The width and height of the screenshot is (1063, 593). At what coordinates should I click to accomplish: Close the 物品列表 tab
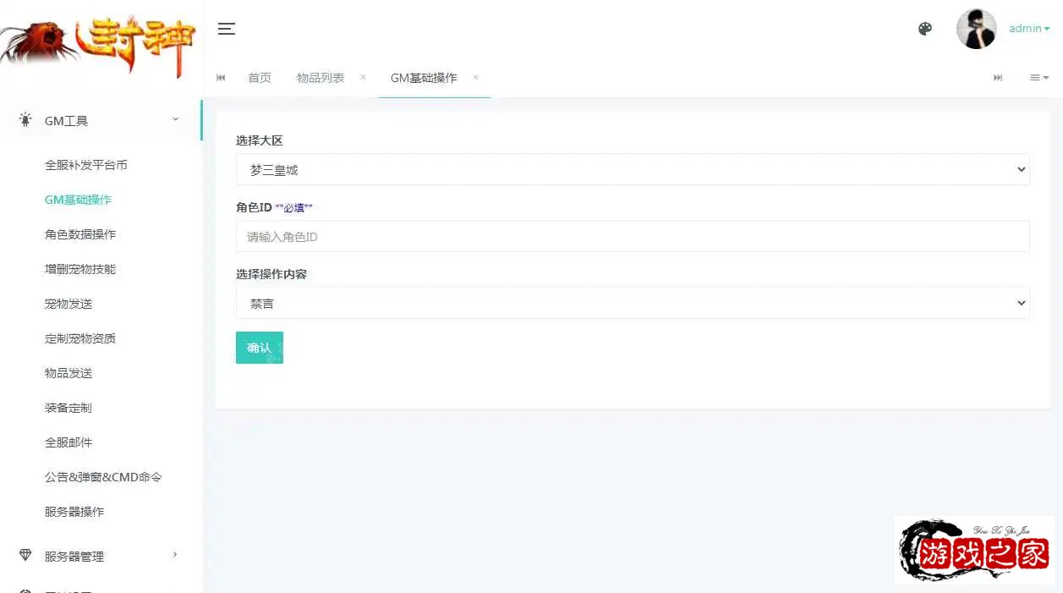pos(362,77)
